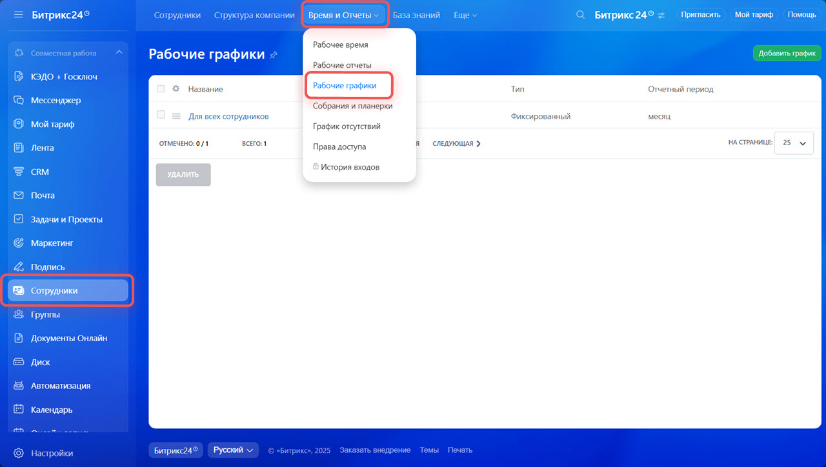826x467 pixels.
Task: Click the Тип column header
Action: pos(518,89)
